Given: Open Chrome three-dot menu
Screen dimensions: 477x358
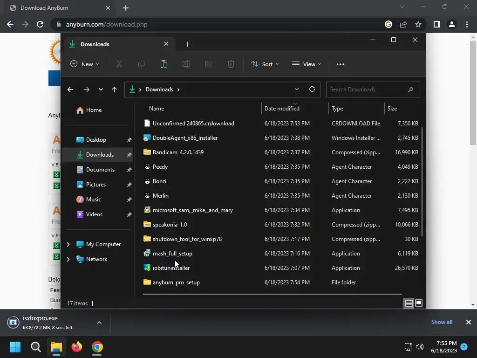Looking at the screenshot, I should (467, 24).
